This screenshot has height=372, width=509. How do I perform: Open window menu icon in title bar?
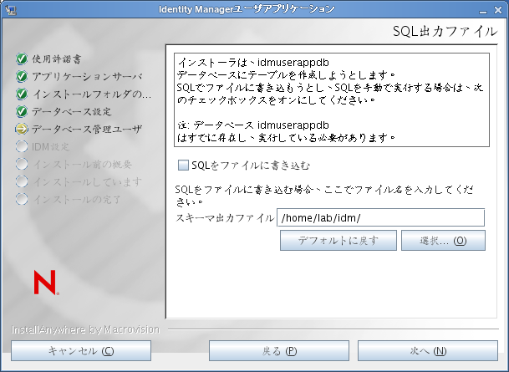tap(11, 10)
